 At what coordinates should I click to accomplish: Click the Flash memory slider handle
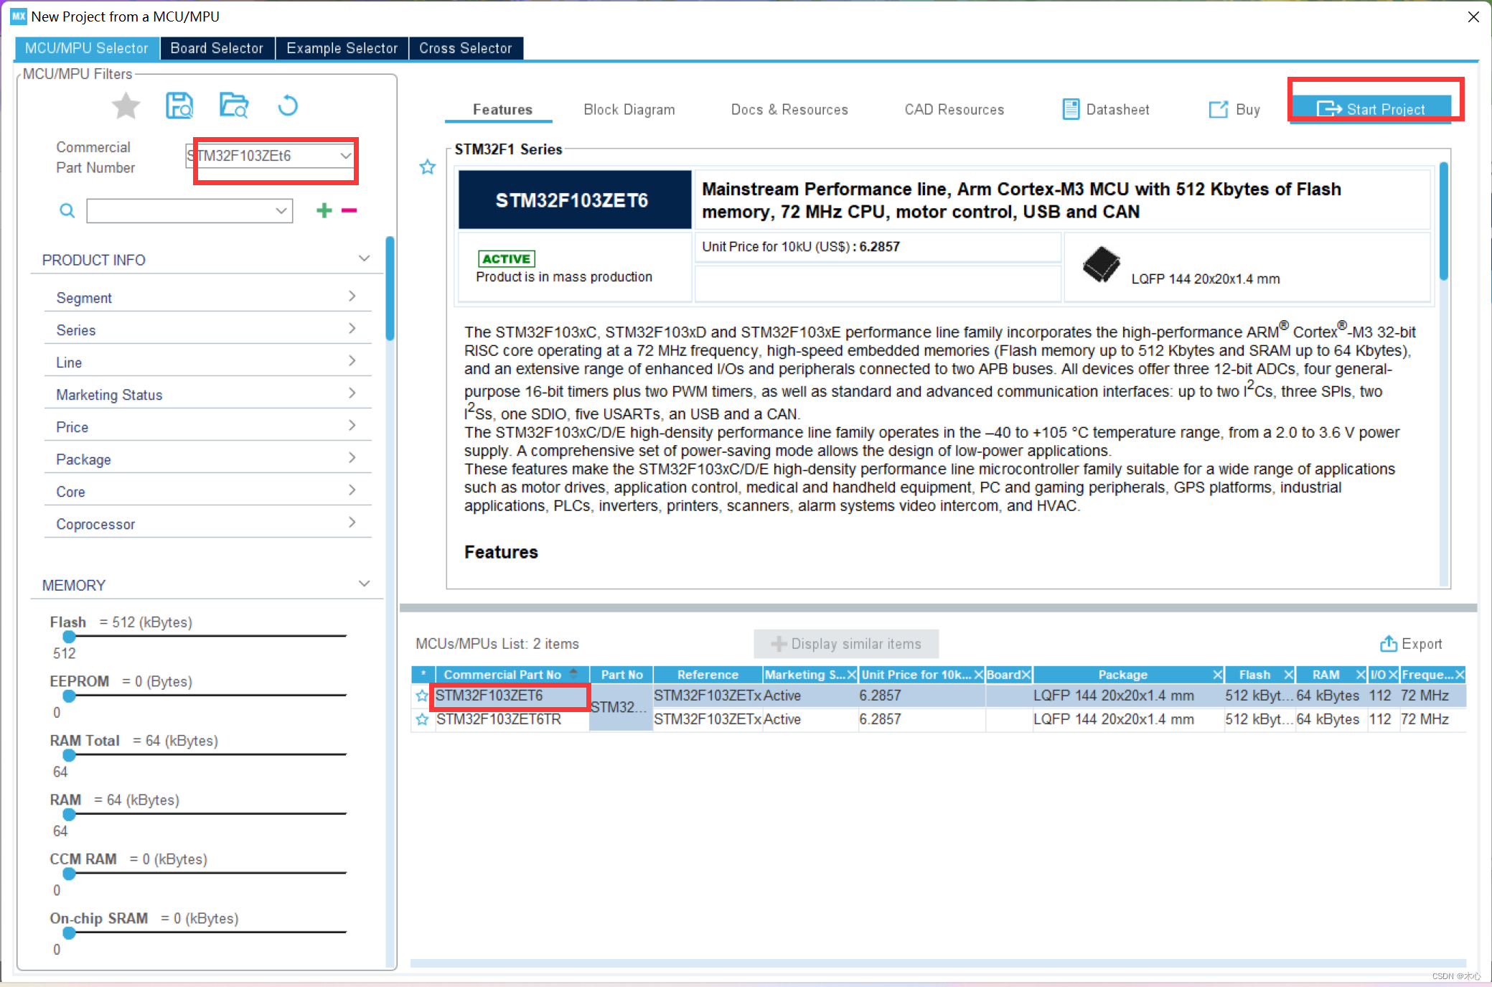click(69, 637)
